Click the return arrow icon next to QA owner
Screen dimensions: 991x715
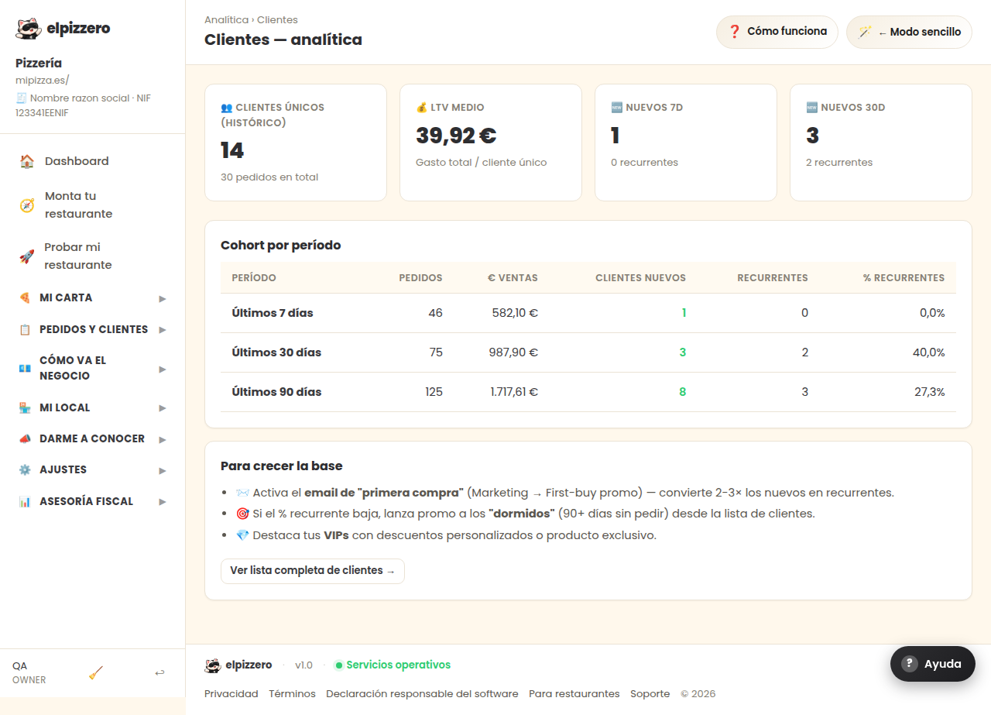click(159, 672)
